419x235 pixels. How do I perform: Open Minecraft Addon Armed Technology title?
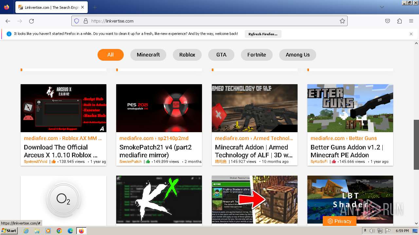254,151
